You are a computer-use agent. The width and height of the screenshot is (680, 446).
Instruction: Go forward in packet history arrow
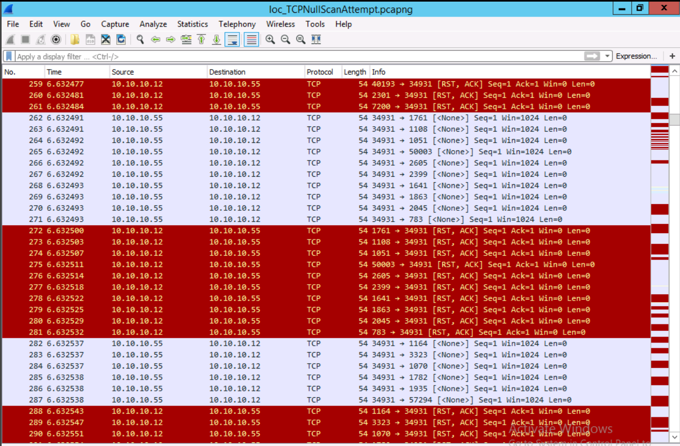click(x=171, y=39)
